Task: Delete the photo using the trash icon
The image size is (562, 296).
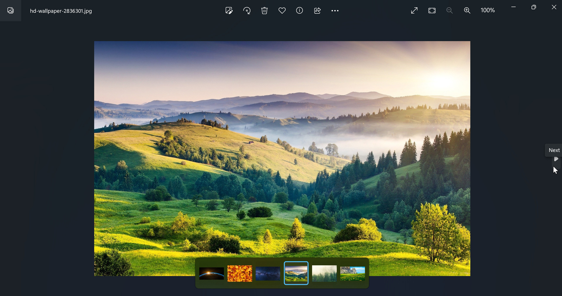Action: point(265,11)
